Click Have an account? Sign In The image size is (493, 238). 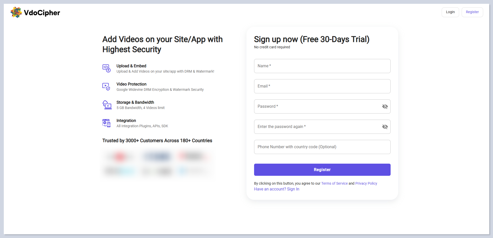(276, 189)
